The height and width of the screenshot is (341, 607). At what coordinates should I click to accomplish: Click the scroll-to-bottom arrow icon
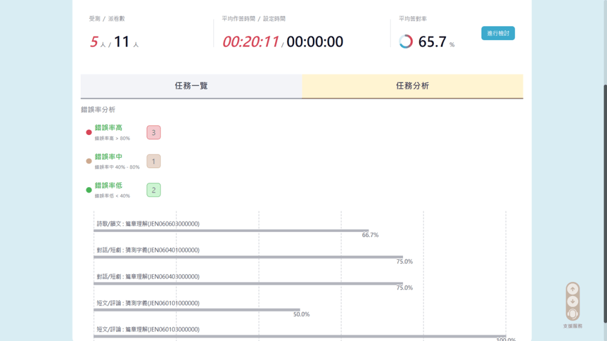(572, 301)
